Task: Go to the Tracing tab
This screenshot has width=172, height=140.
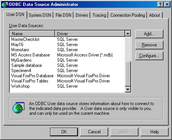Action: point(99,15)
